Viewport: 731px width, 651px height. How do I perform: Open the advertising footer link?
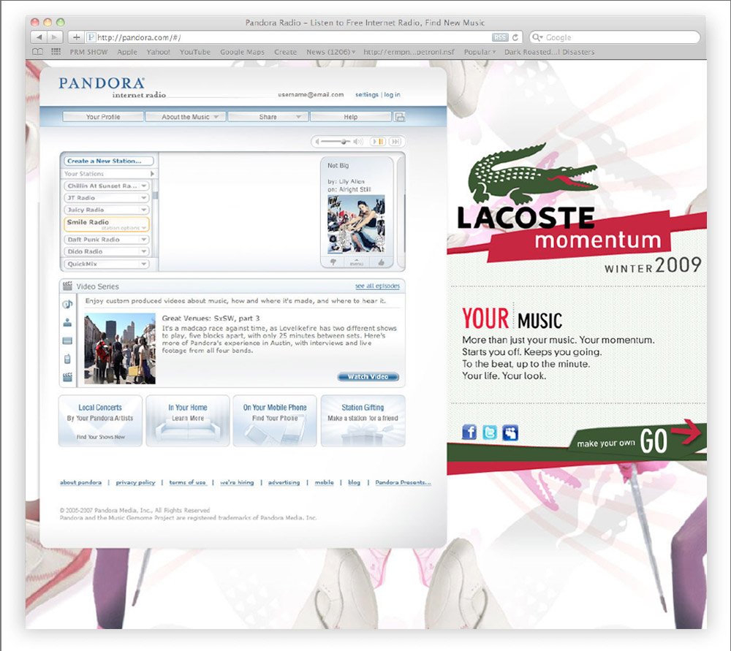[284, 482]
